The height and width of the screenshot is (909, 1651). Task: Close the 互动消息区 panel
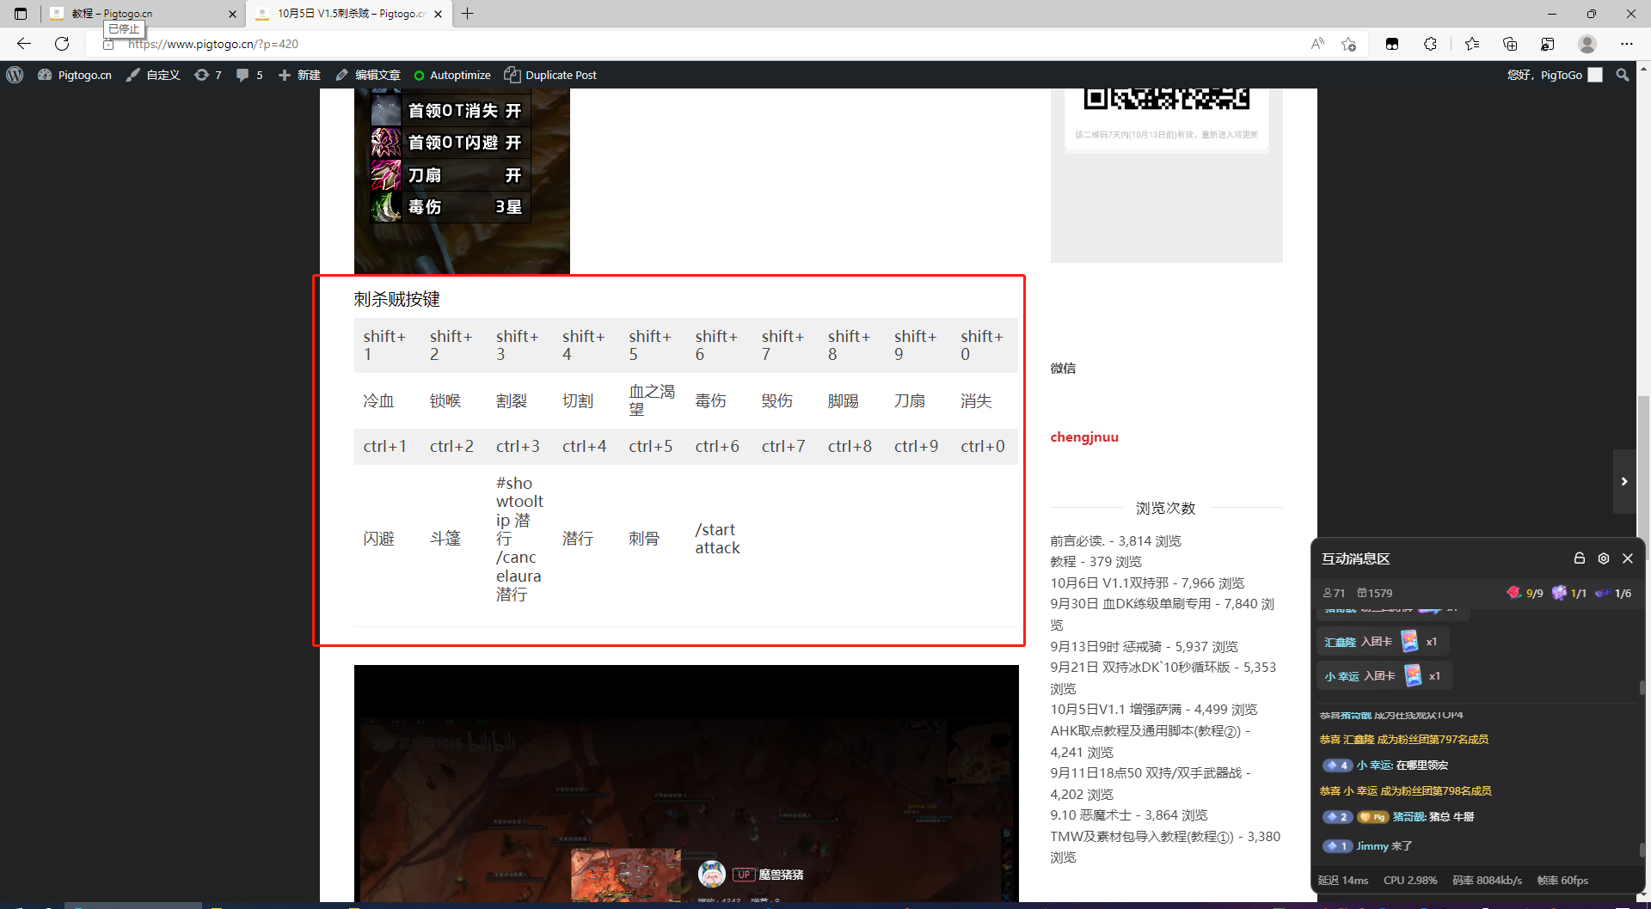pyautogui.click(x=1627, y=558)
